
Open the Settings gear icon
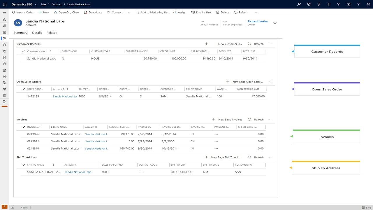[x=348, y=4]
